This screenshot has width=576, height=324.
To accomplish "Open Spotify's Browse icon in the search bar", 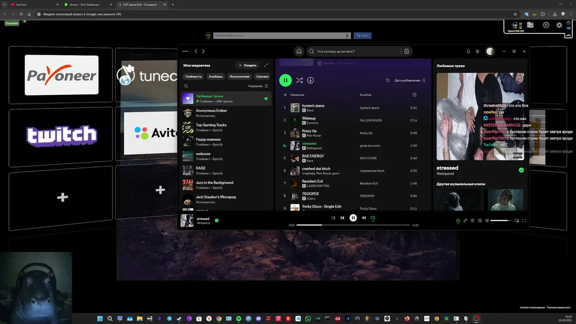I will click(x=406, y=51).
